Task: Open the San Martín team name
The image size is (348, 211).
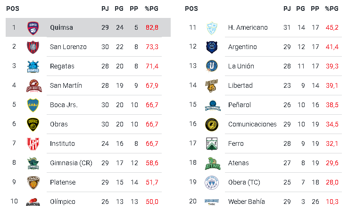Action: 66,85
